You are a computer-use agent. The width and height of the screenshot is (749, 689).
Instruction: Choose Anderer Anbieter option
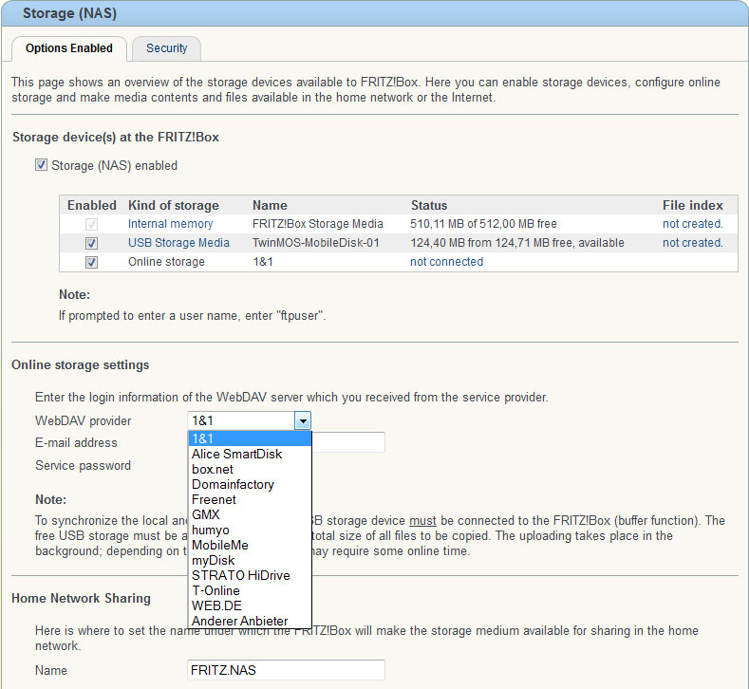250,621
